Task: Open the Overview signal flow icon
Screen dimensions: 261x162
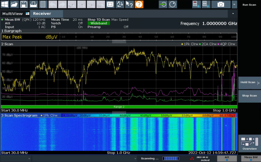Action: pos(249,143)
